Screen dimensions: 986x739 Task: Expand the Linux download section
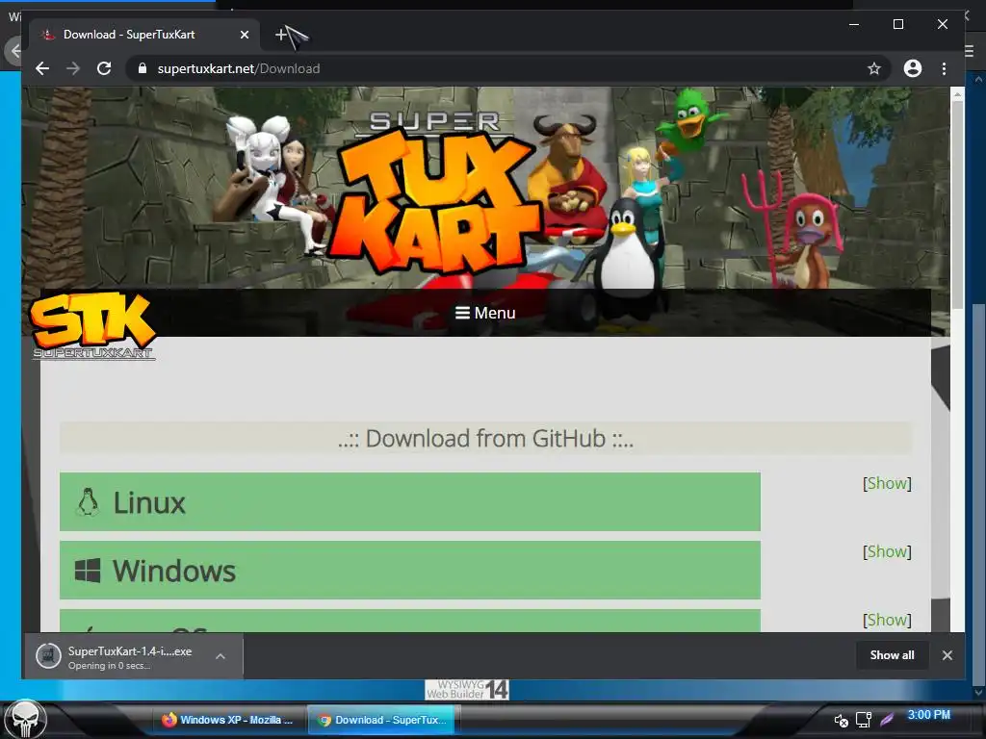click(x=410, y=501)
